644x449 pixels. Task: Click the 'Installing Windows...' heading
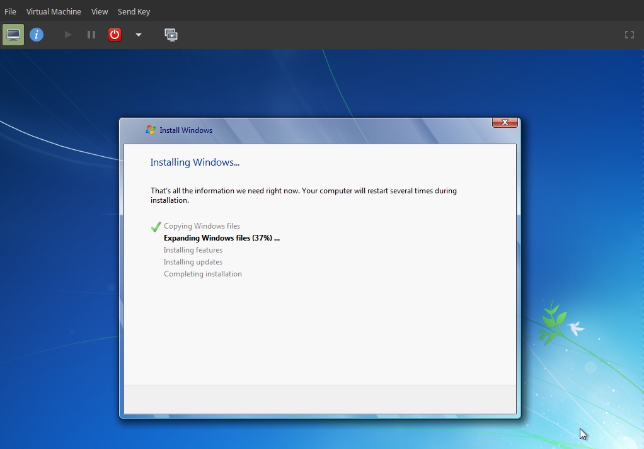click(x=195, y=162)
